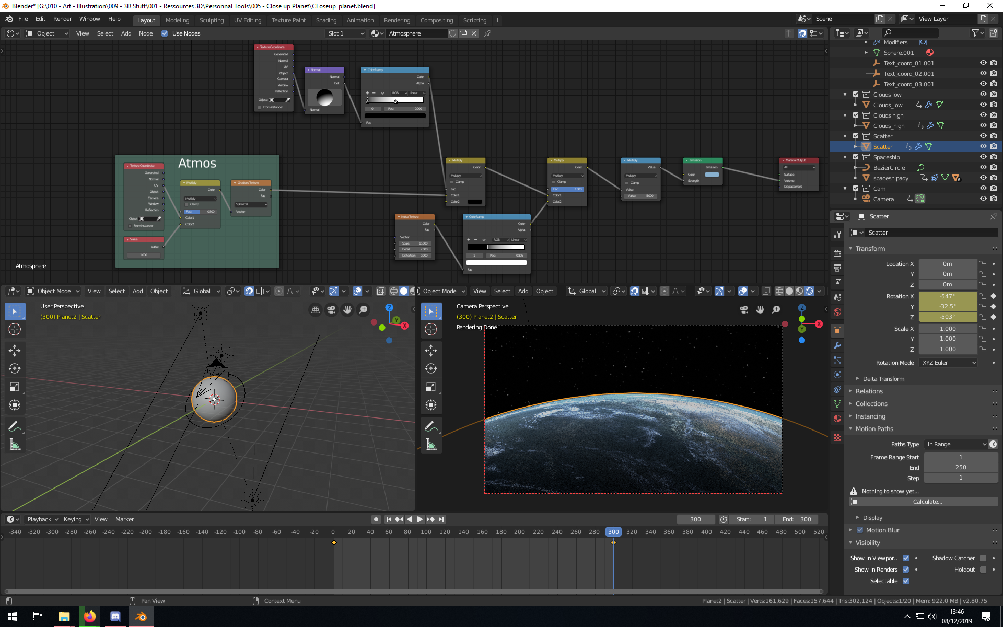Uncheck the Spaceship collection checkbox

(x=856, y=157)
